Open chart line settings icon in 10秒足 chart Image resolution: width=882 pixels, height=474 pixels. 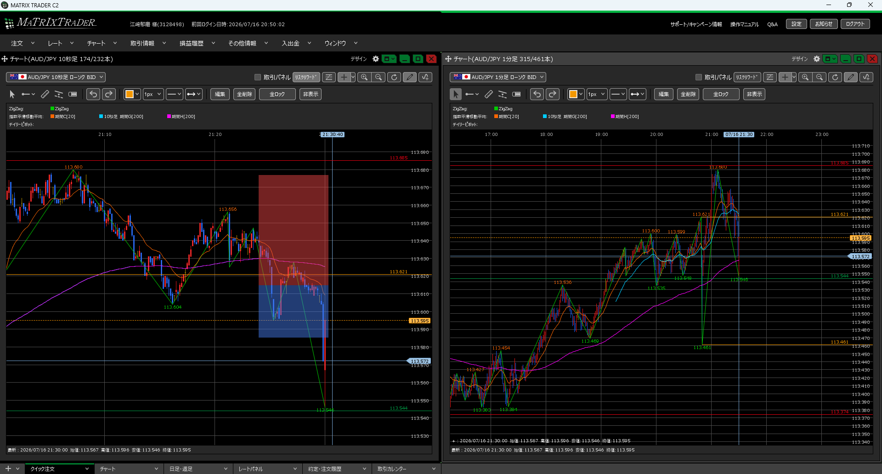(329, 77)
